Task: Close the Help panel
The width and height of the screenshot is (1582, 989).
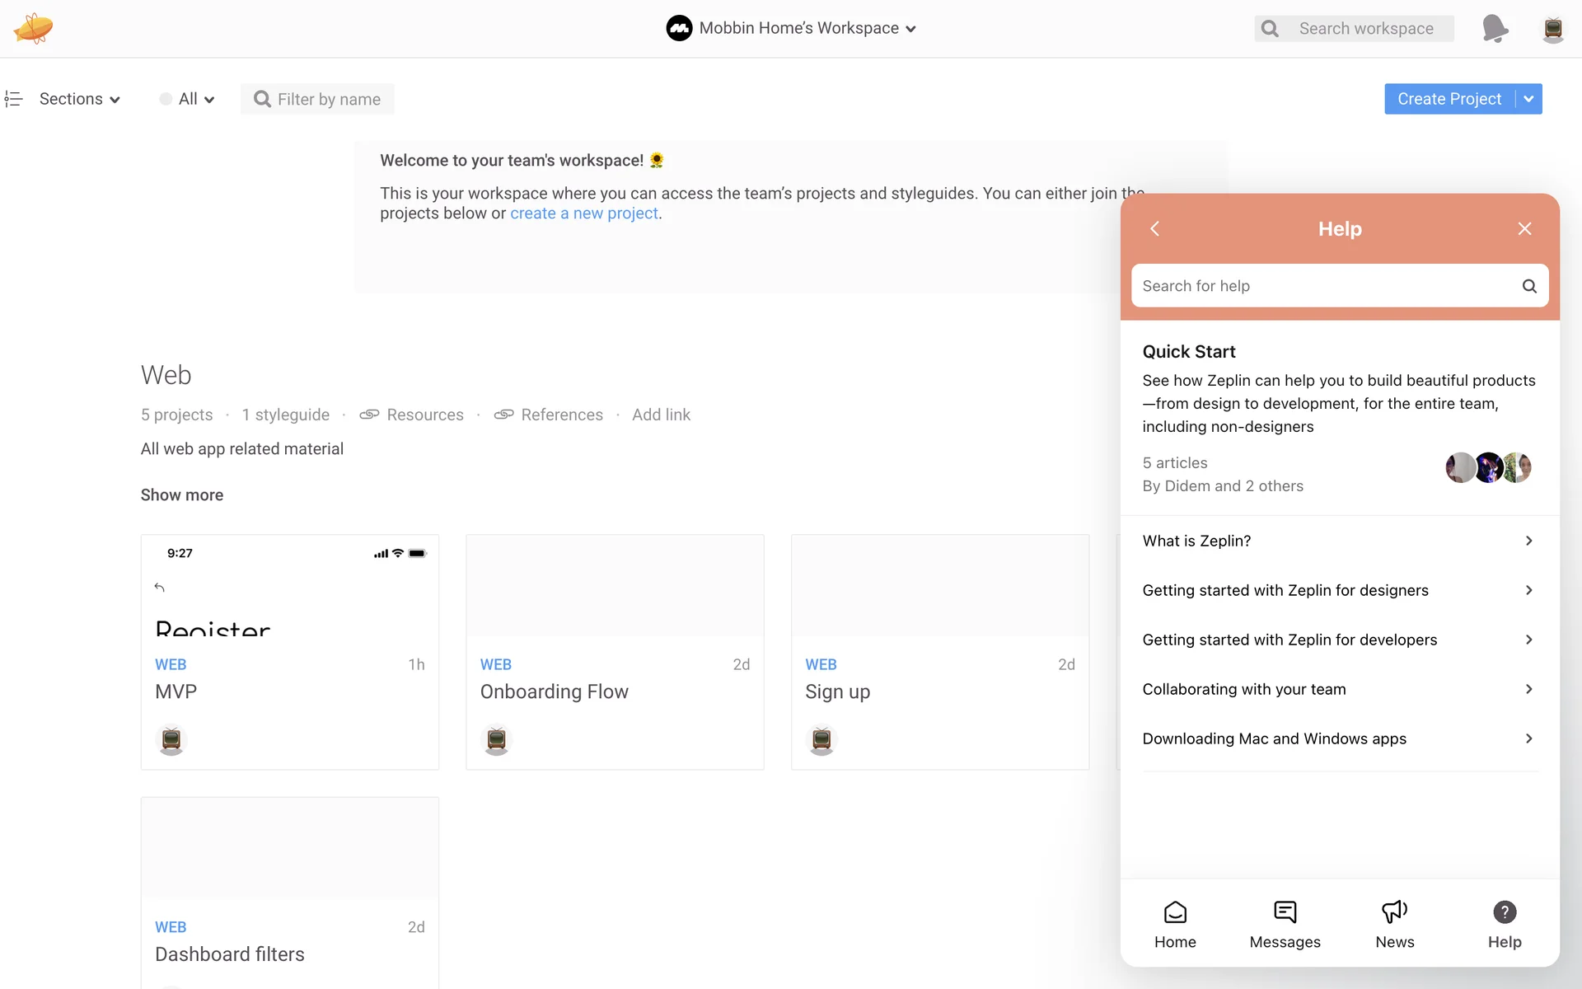Action: (1524, 228)
